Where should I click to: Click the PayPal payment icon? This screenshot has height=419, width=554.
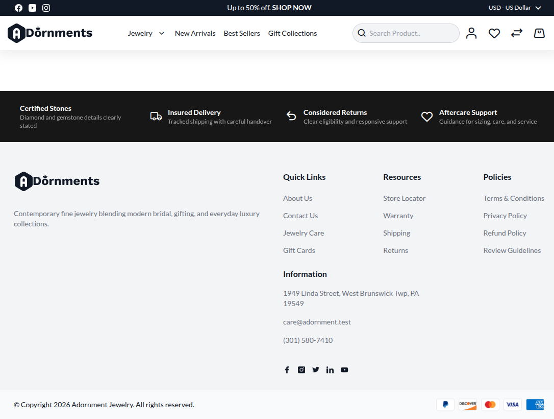click(x=445, y=405)
